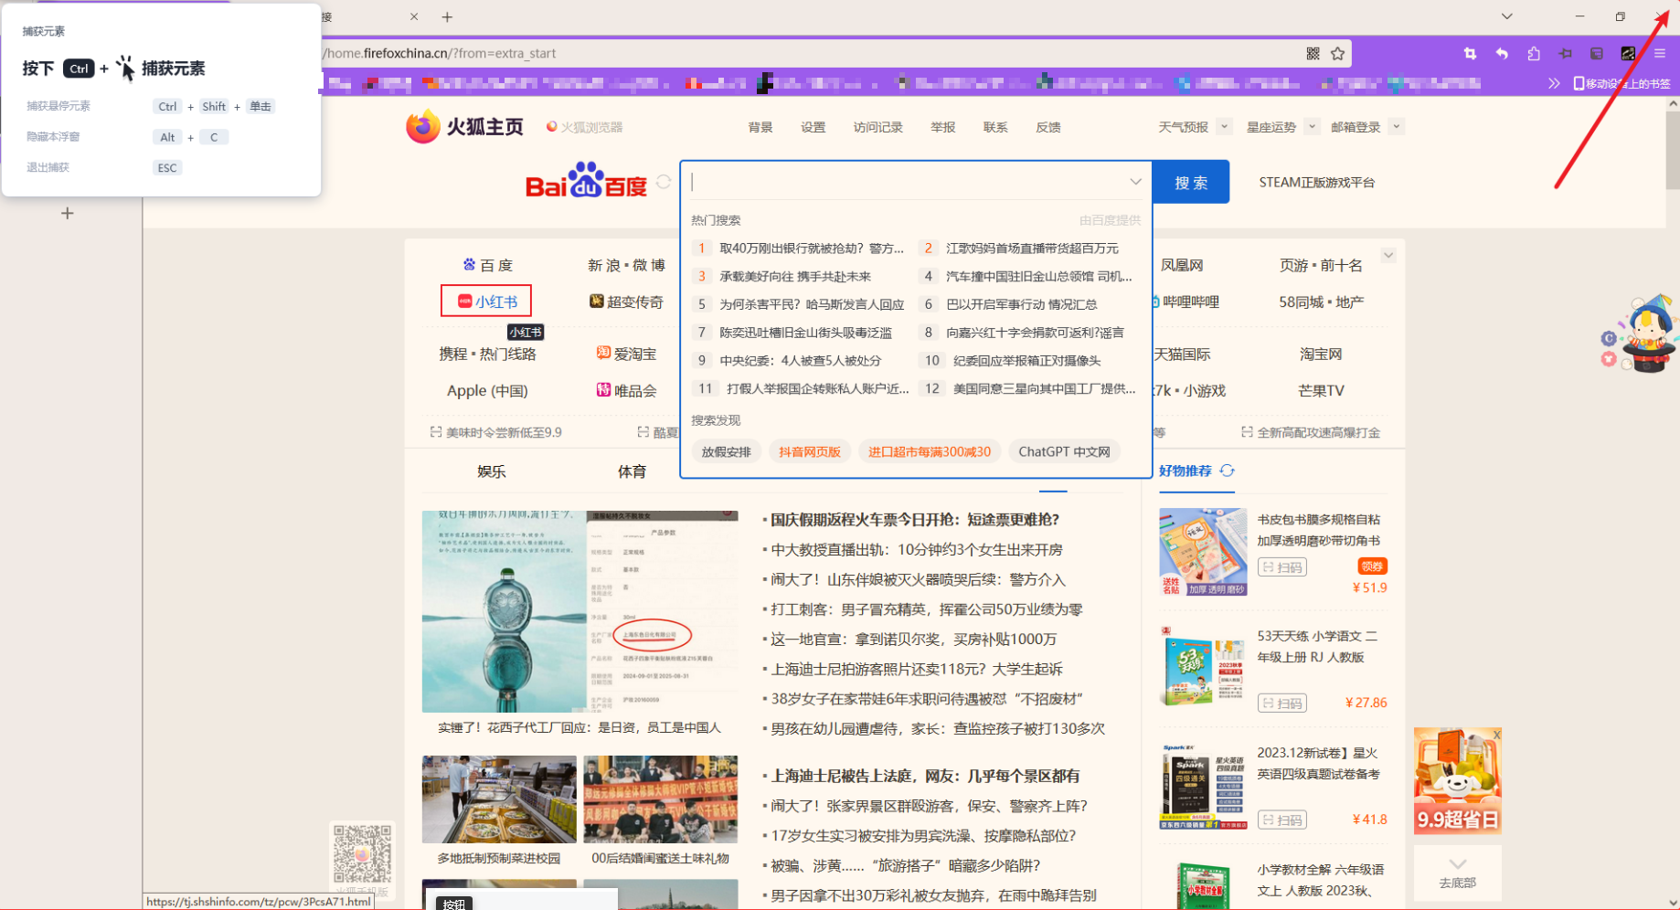
Task: Show more bookmarks with the double chevron
Action: (1554, 83)
